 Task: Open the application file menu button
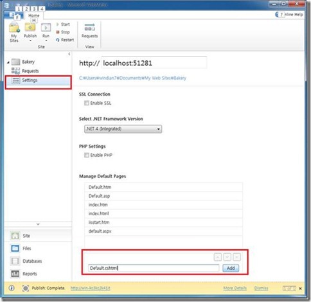click(x=13, y=15)
